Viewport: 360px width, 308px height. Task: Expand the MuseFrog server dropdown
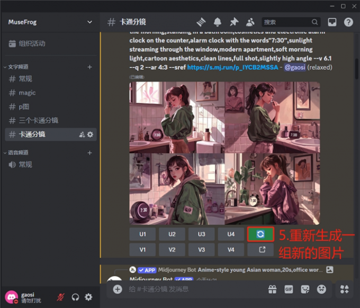coord(89,22)
